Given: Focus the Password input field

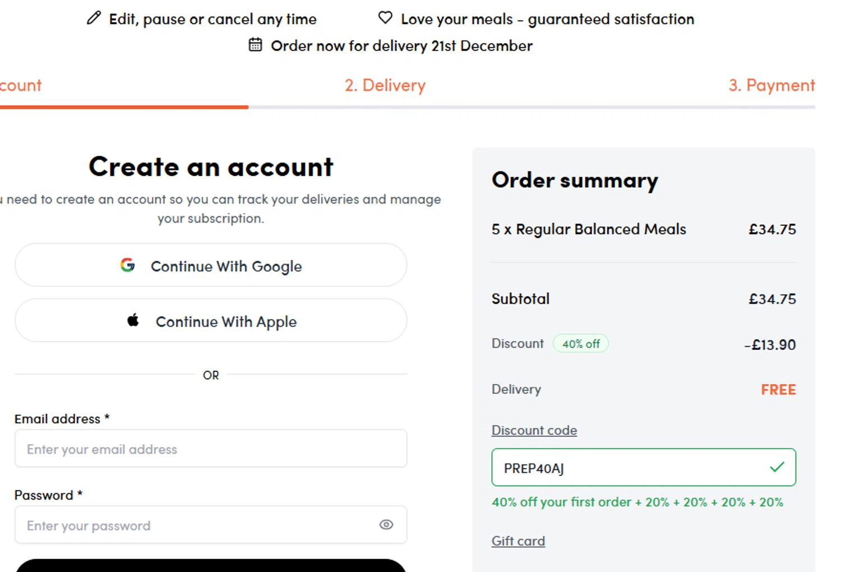Looking at the screenshot, I should point(196,525).
